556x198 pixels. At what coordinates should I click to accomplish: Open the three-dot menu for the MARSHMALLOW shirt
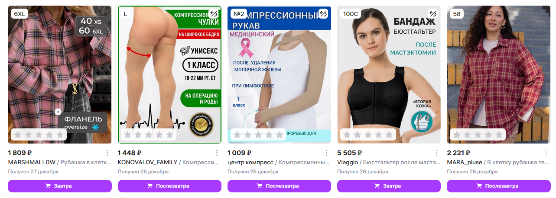(x=107, y=153)
